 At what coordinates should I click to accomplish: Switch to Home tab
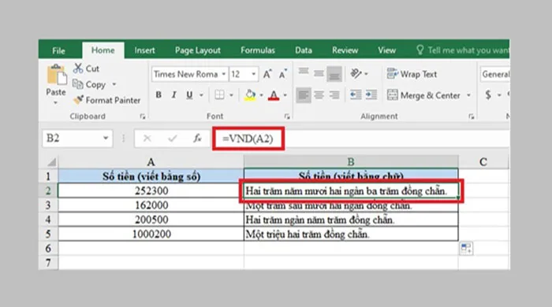point(103,50)
